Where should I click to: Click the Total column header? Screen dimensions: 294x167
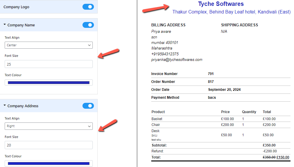(x=267, y=112)
